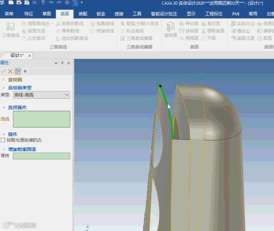Select 导动面 sweep surface tool
Image resolution: width=274 pixels, height=231 pixels.
coord(189,24)
